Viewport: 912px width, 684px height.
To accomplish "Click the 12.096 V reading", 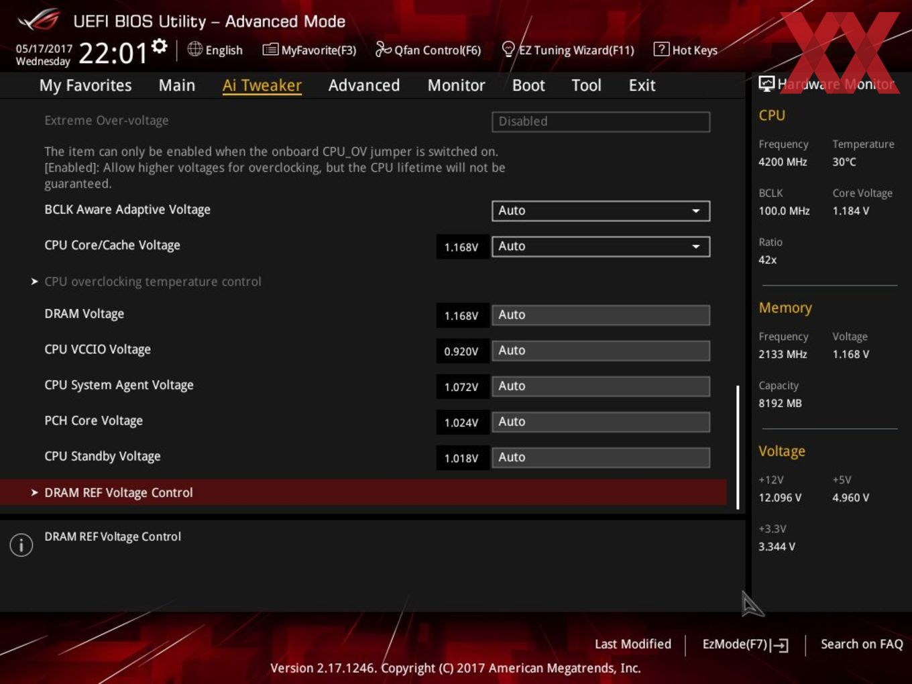I will [780, 498].
